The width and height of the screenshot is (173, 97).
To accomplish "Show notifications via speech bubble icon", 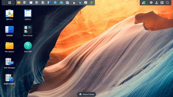I will click(x=151, y=3).
